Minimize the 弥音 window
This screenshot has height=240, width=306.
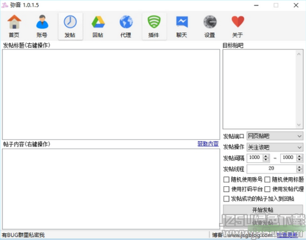coord(256,5)
